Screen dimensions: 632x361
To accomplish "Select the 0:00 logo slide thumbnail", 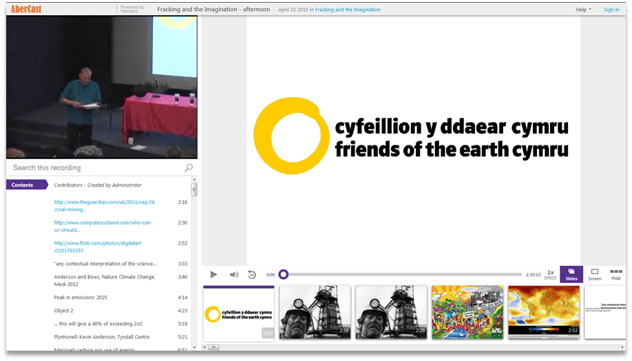I will 239,313.
